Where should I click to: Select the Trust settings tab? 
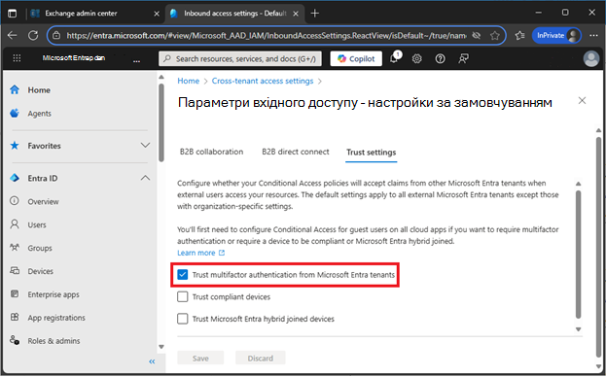point(371,152)
